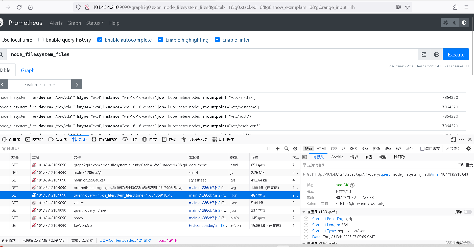
Task: Bookmark this page with star icon
Action: pos(408,7)
